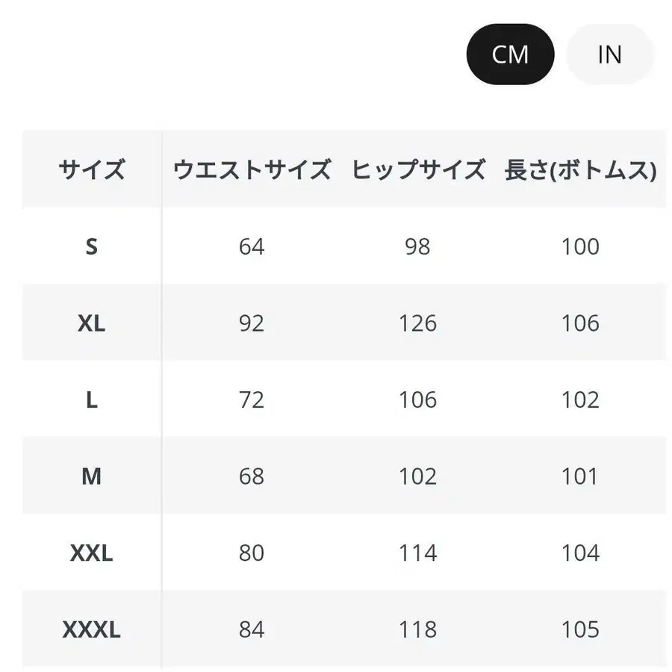Screen dimensions: 672x672
Task: Click the hip value 98 for size S
Action: pos(417,246)
